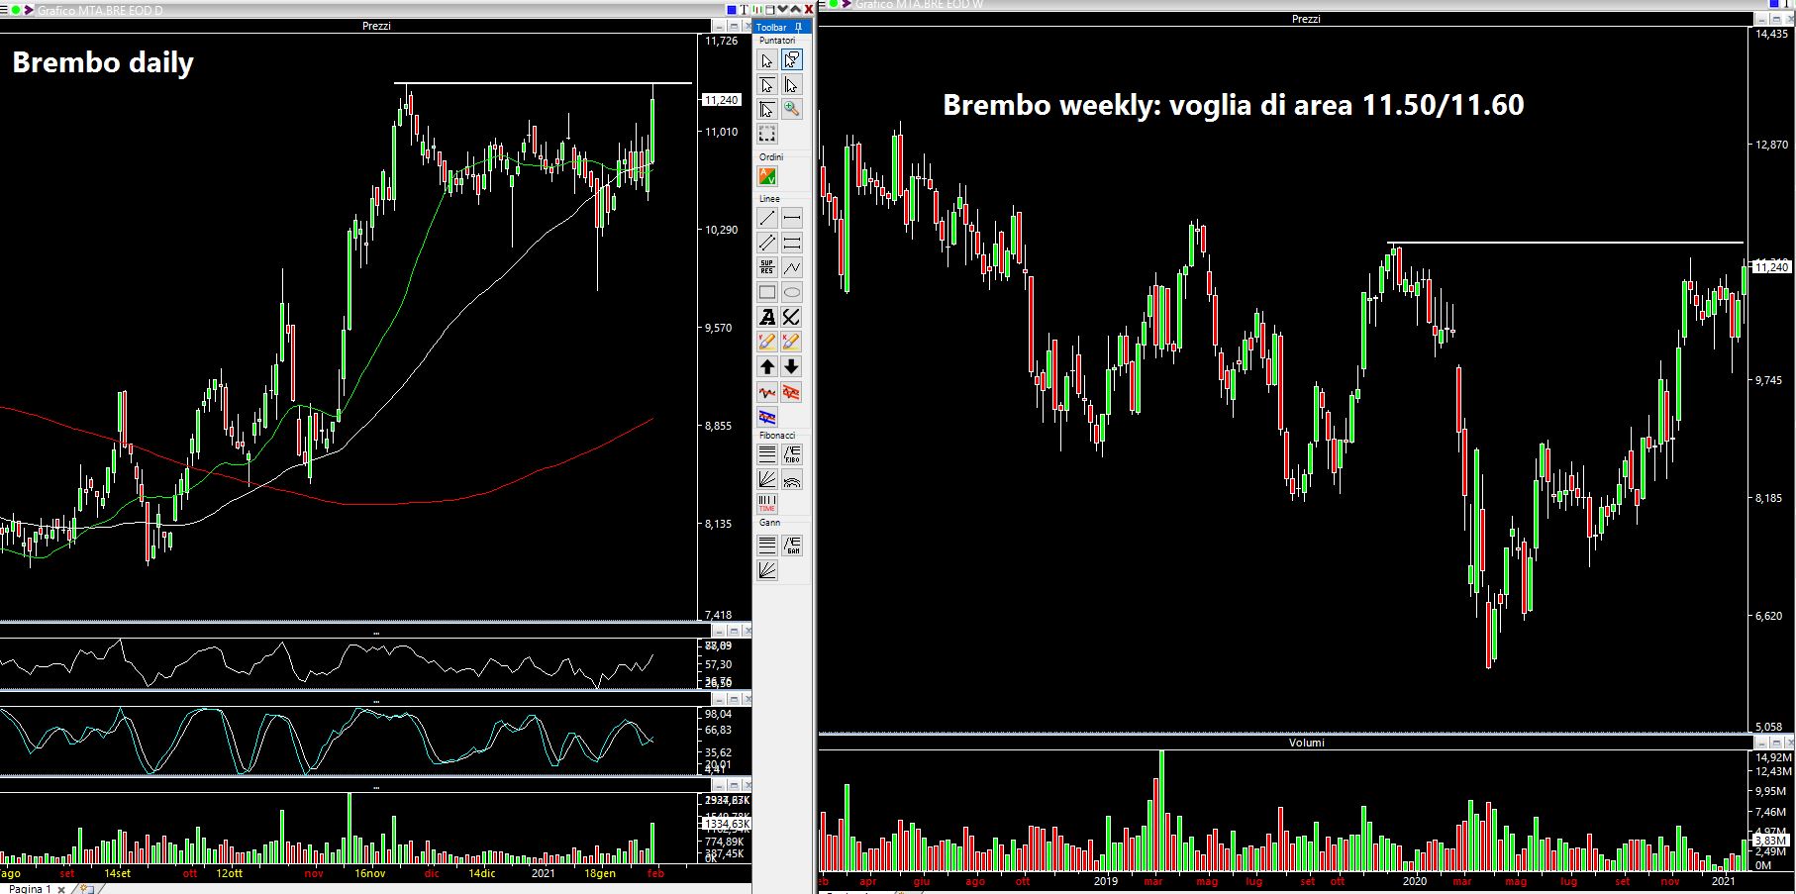Select the rectangle shape tool
Screen dimensions: 1796x894
point(766,293)
